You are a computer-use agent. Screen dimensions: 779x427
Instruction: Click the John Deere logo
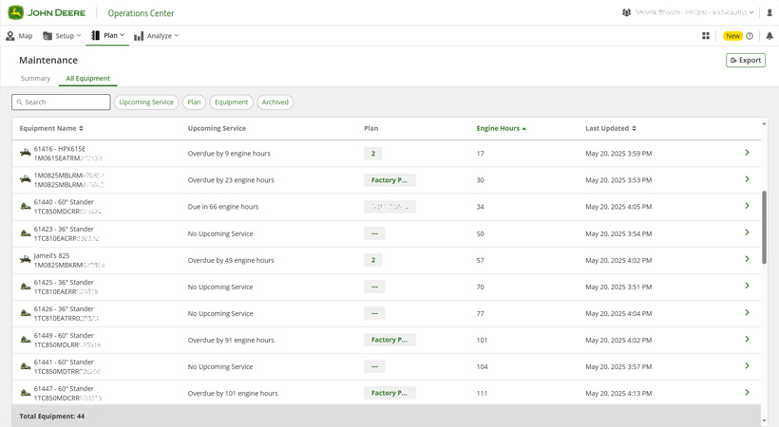pos(44,13)
